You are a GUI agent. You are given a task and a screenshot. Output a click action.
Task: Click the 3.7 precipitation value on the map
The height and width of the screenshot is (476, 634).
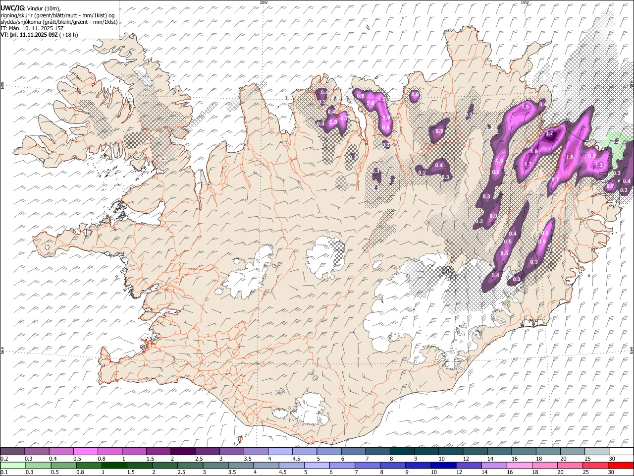[549, 134]
